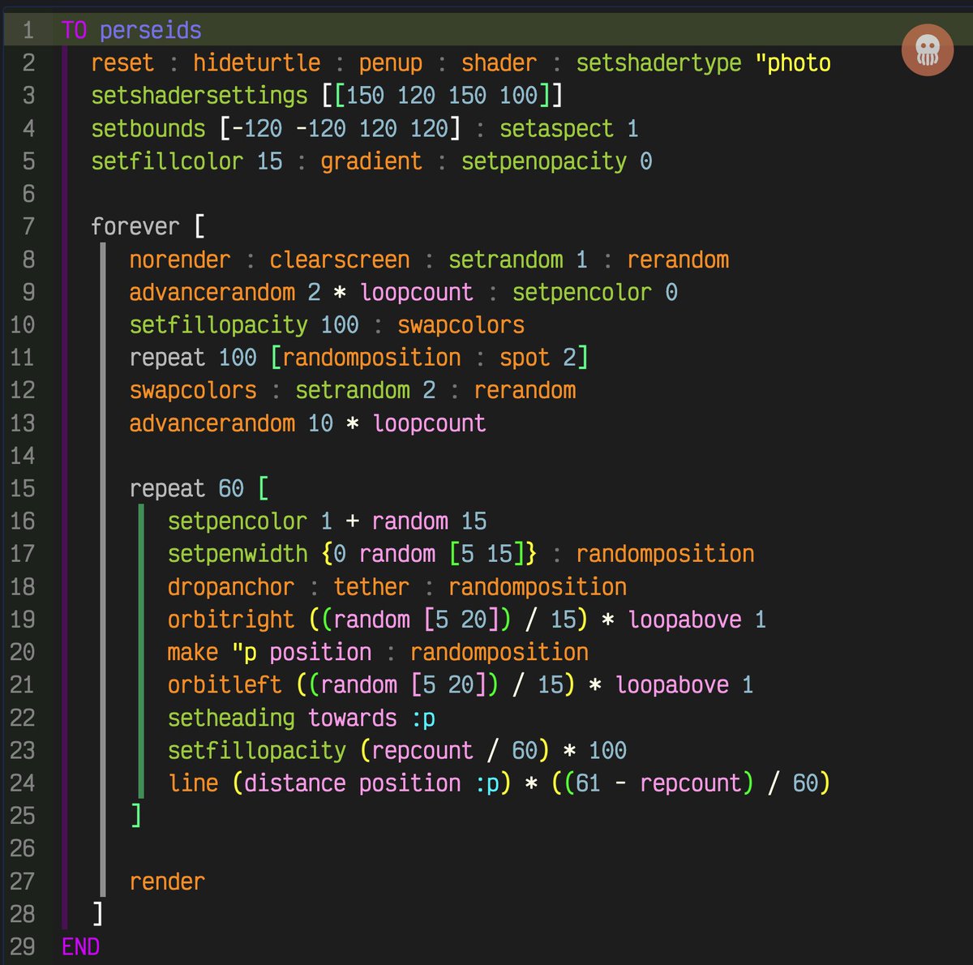
Task: Click "setfillopacity" on line 23
Action: coord(257,750)
